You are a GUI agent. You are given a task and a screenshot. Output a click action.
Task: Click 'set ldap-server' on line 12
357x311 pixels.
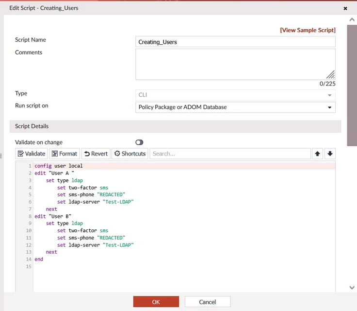pyautogui.click(x=96, y=245)
